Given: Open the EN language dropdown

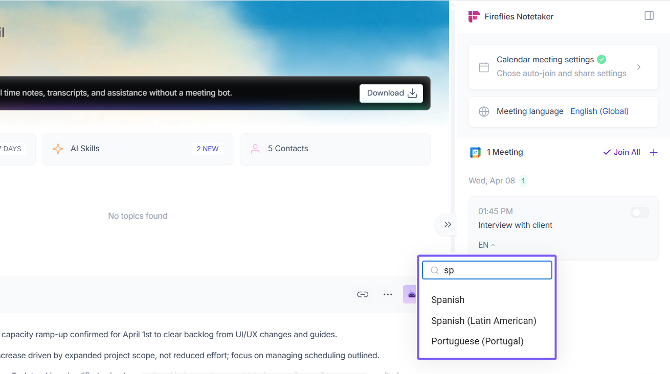Looking at the screenshot, I should 486,245.
